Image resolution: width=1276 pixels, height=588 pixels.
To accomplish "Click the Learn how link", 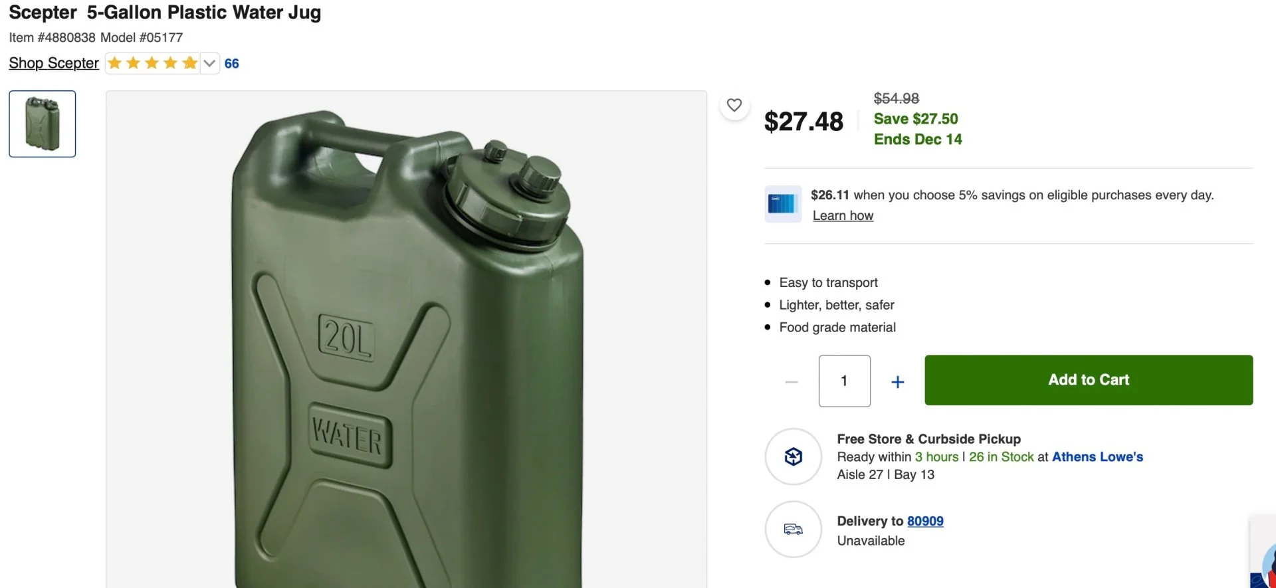I will (843, 216).
